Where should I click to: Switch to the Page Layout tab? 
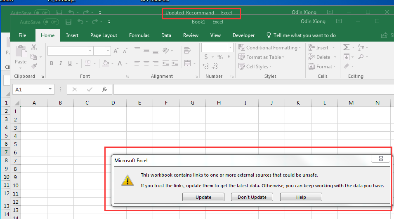coord(104,35)
